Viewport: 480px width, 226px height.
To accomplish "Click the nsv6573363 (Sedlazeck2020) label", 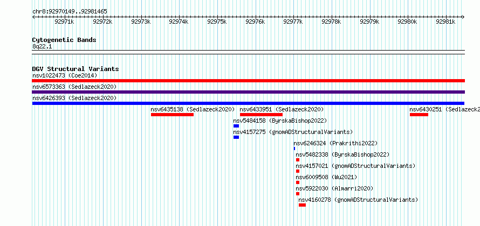I will 74,87.
